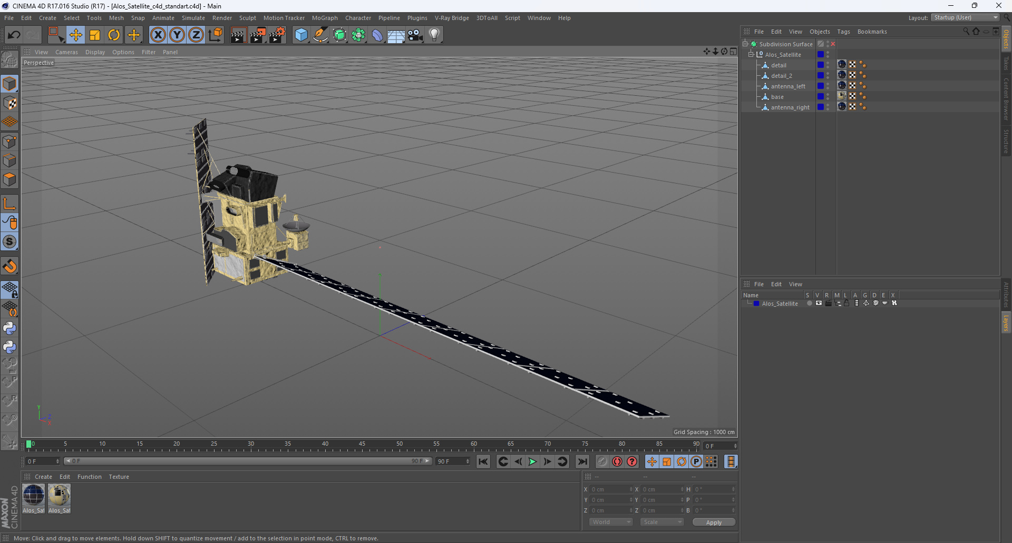
Task: Select second Alos_Sat material thumbnail
Action: pos(59,495)
